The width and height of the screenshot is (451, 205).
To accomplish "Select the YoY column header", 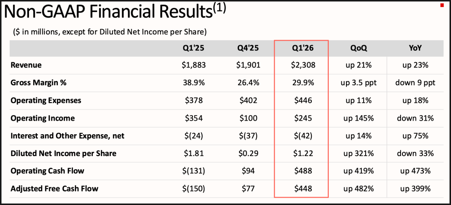I will (415, 48).
